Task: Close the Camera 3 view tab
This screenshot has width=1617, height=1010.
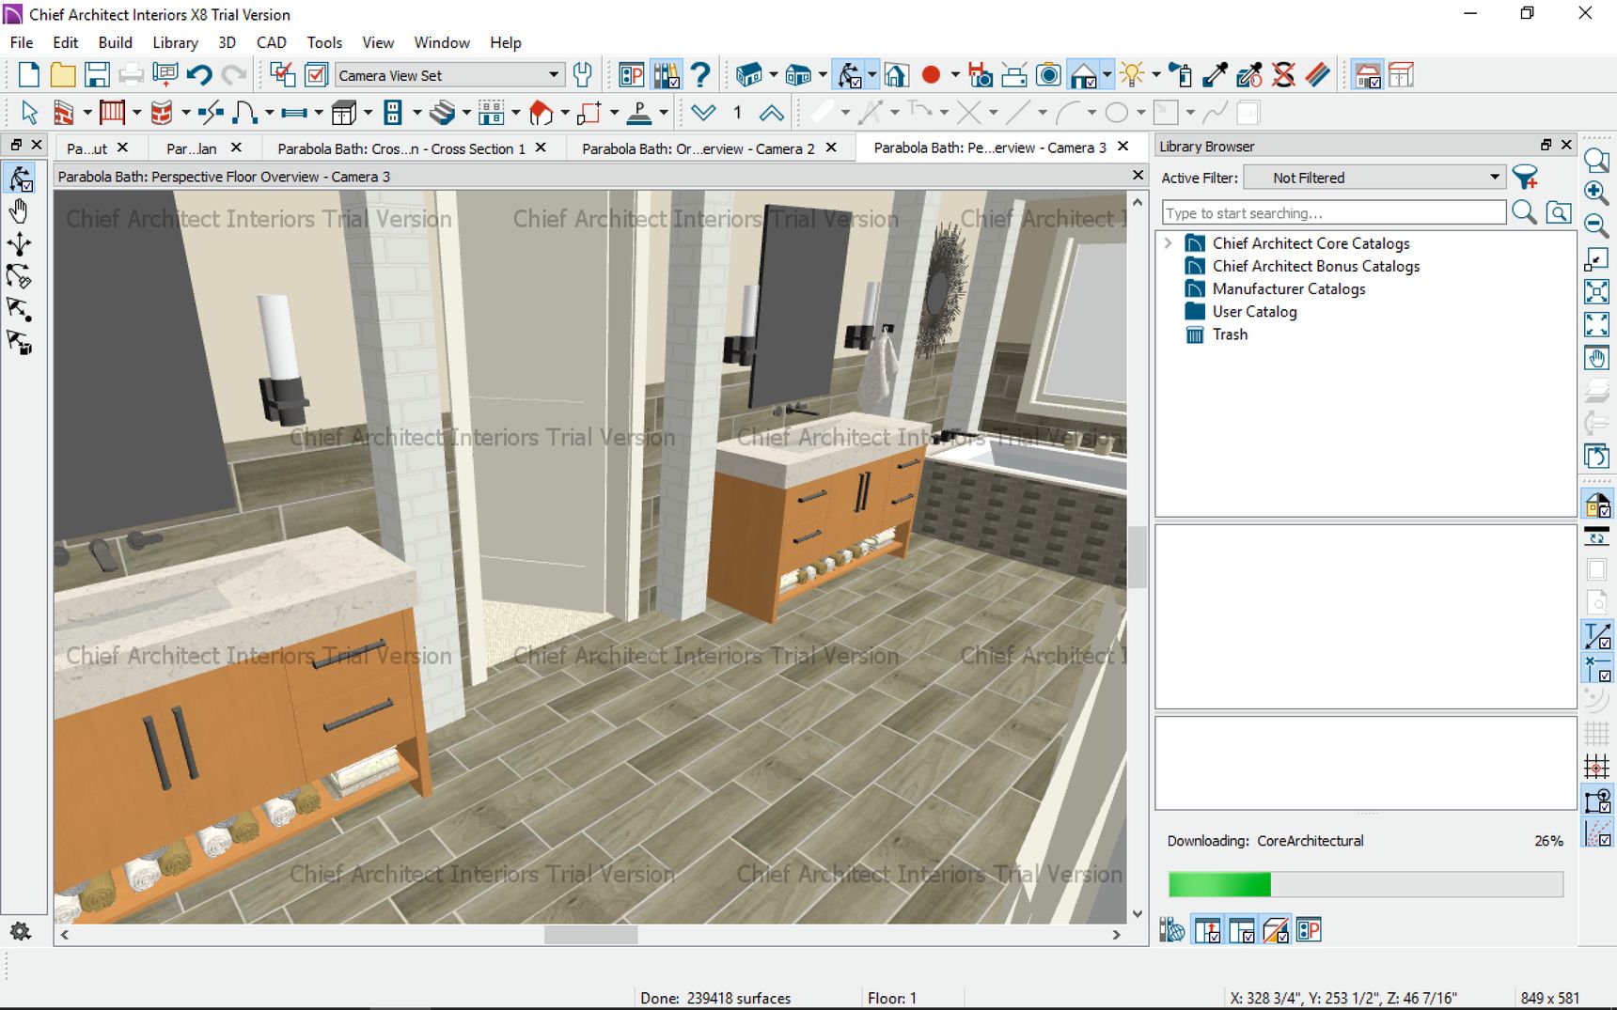Action: click(1122, 147)
